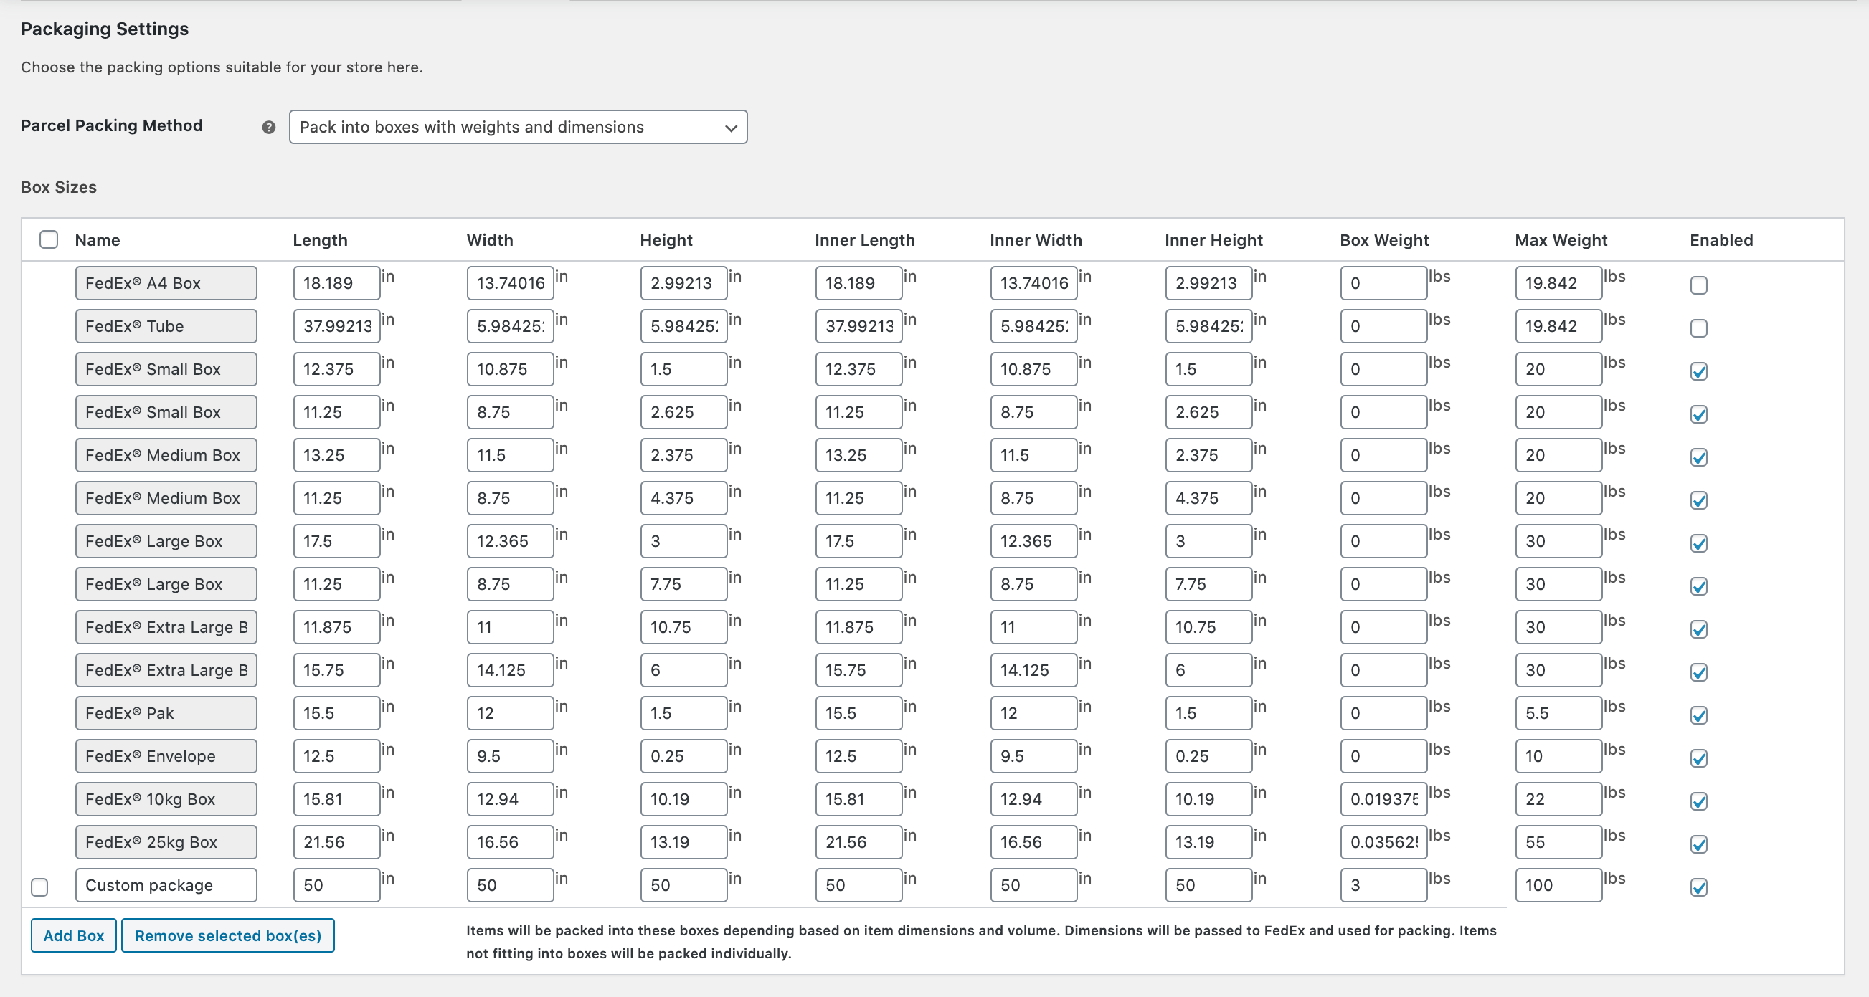
Task: Click the Custom package name field
Action: (x=166, y=885)
